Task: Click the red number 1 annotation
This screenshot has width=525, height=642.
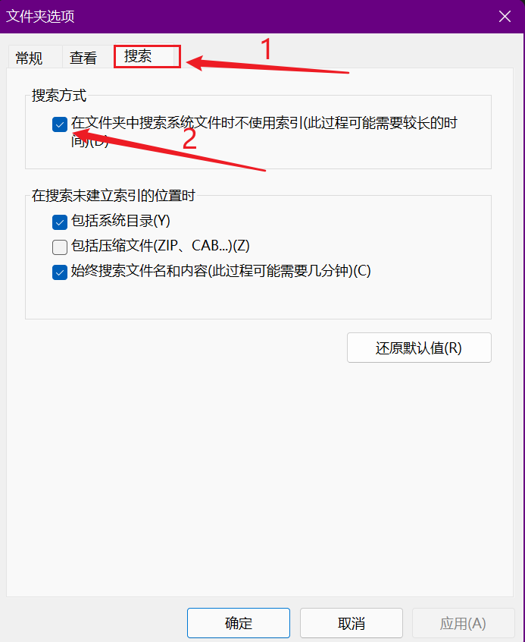Action: pos(266,49)
